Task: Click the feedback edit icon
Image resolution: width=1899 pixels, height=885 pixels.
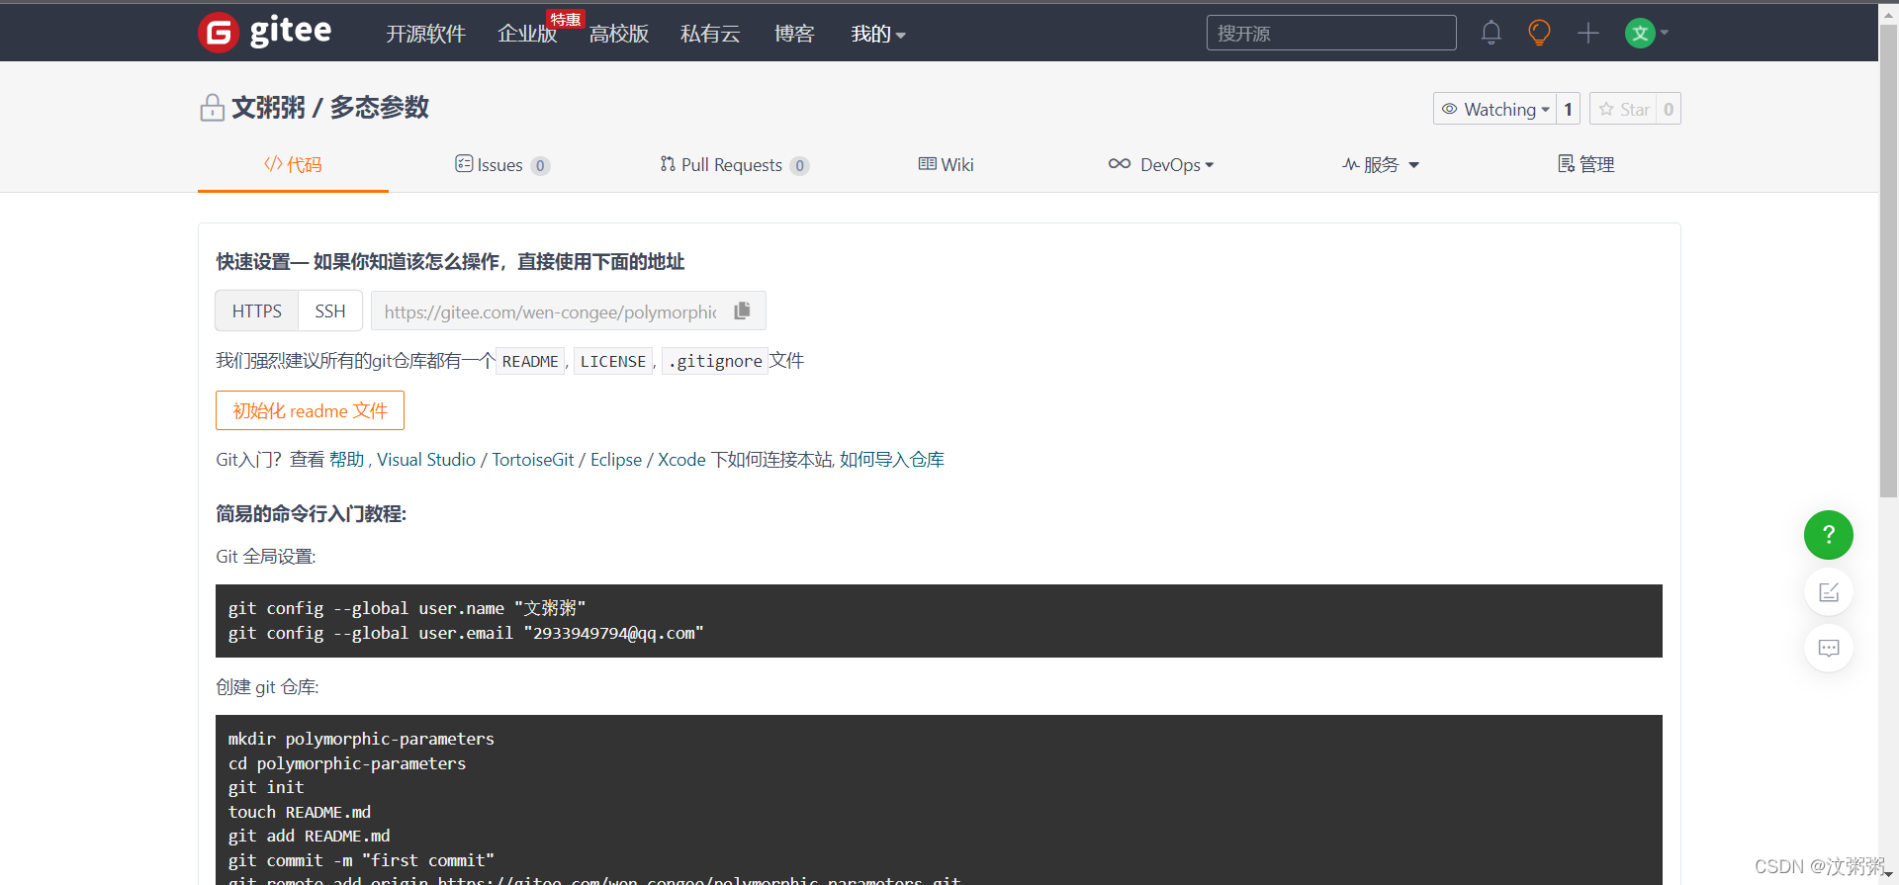Action: click(x=1829, y=592)
